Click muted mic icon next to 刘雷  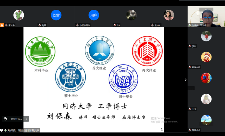coord(40,25)
